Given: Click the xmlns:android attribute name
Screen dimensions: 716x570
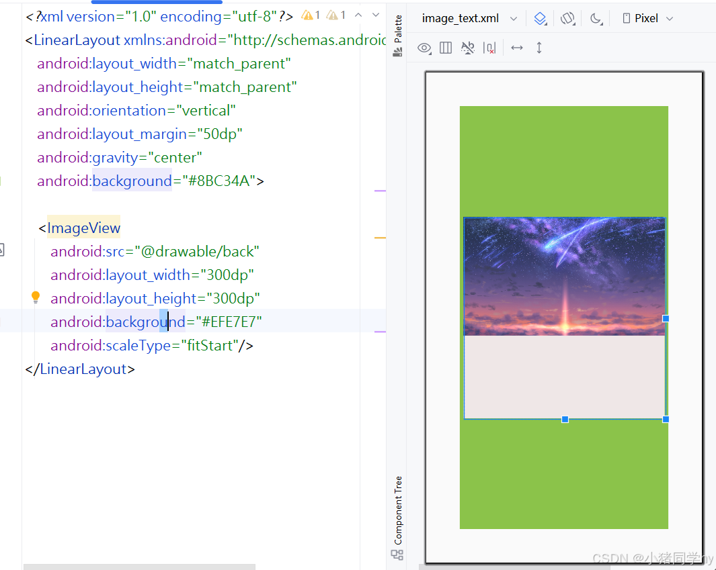Looking at the screenshot, I should pos(170,40).
